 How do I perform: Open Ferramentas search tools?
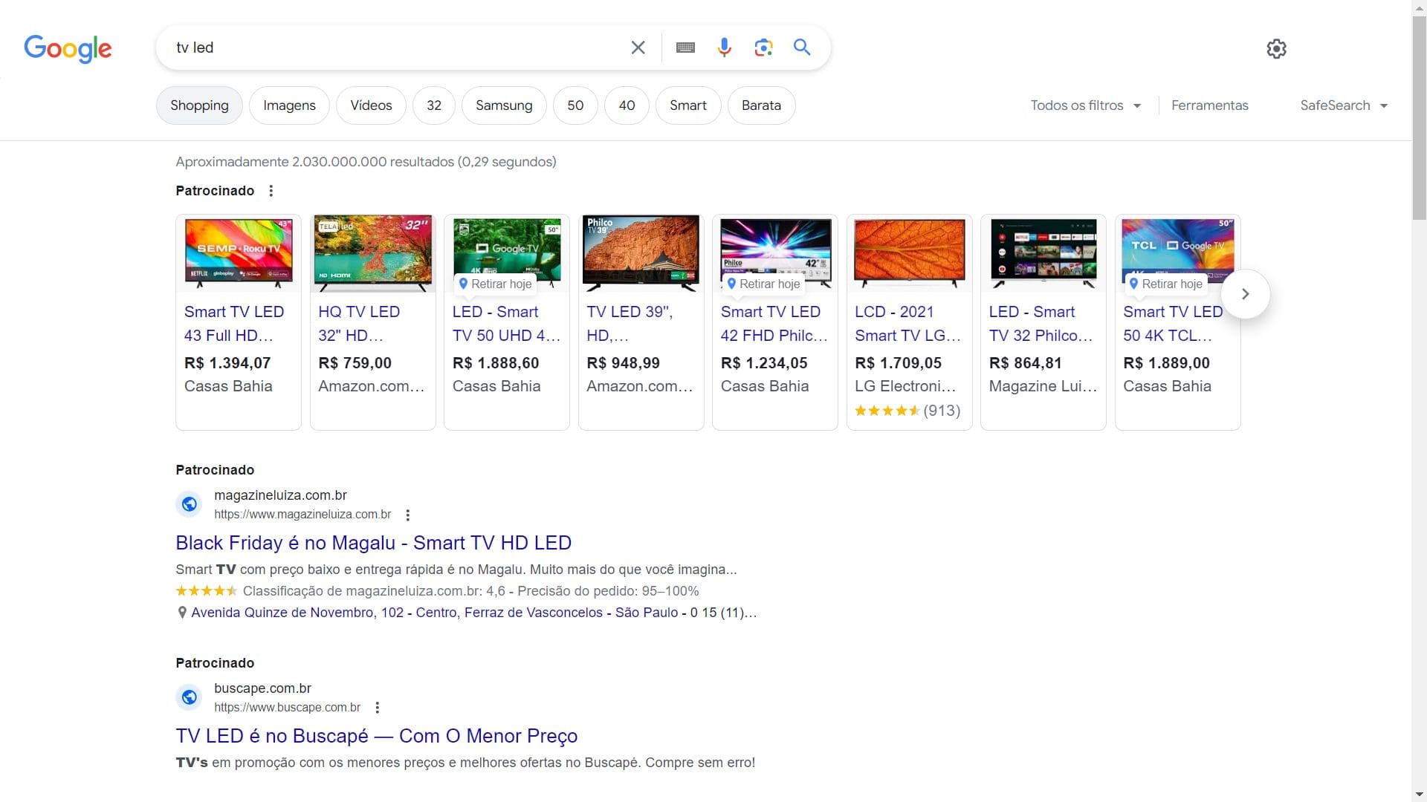(1209, 105)
